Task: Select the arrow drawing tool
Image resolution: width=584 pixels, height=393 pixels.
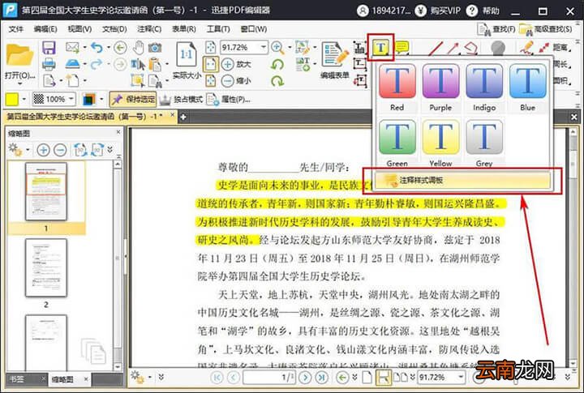Action: [453, 49]
